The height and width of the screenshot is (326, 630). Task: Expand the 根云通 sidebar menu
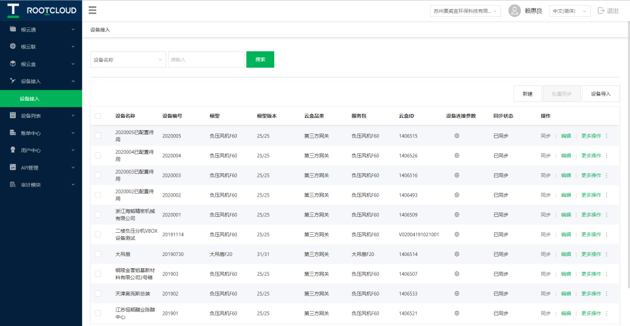tap(41, 29)
